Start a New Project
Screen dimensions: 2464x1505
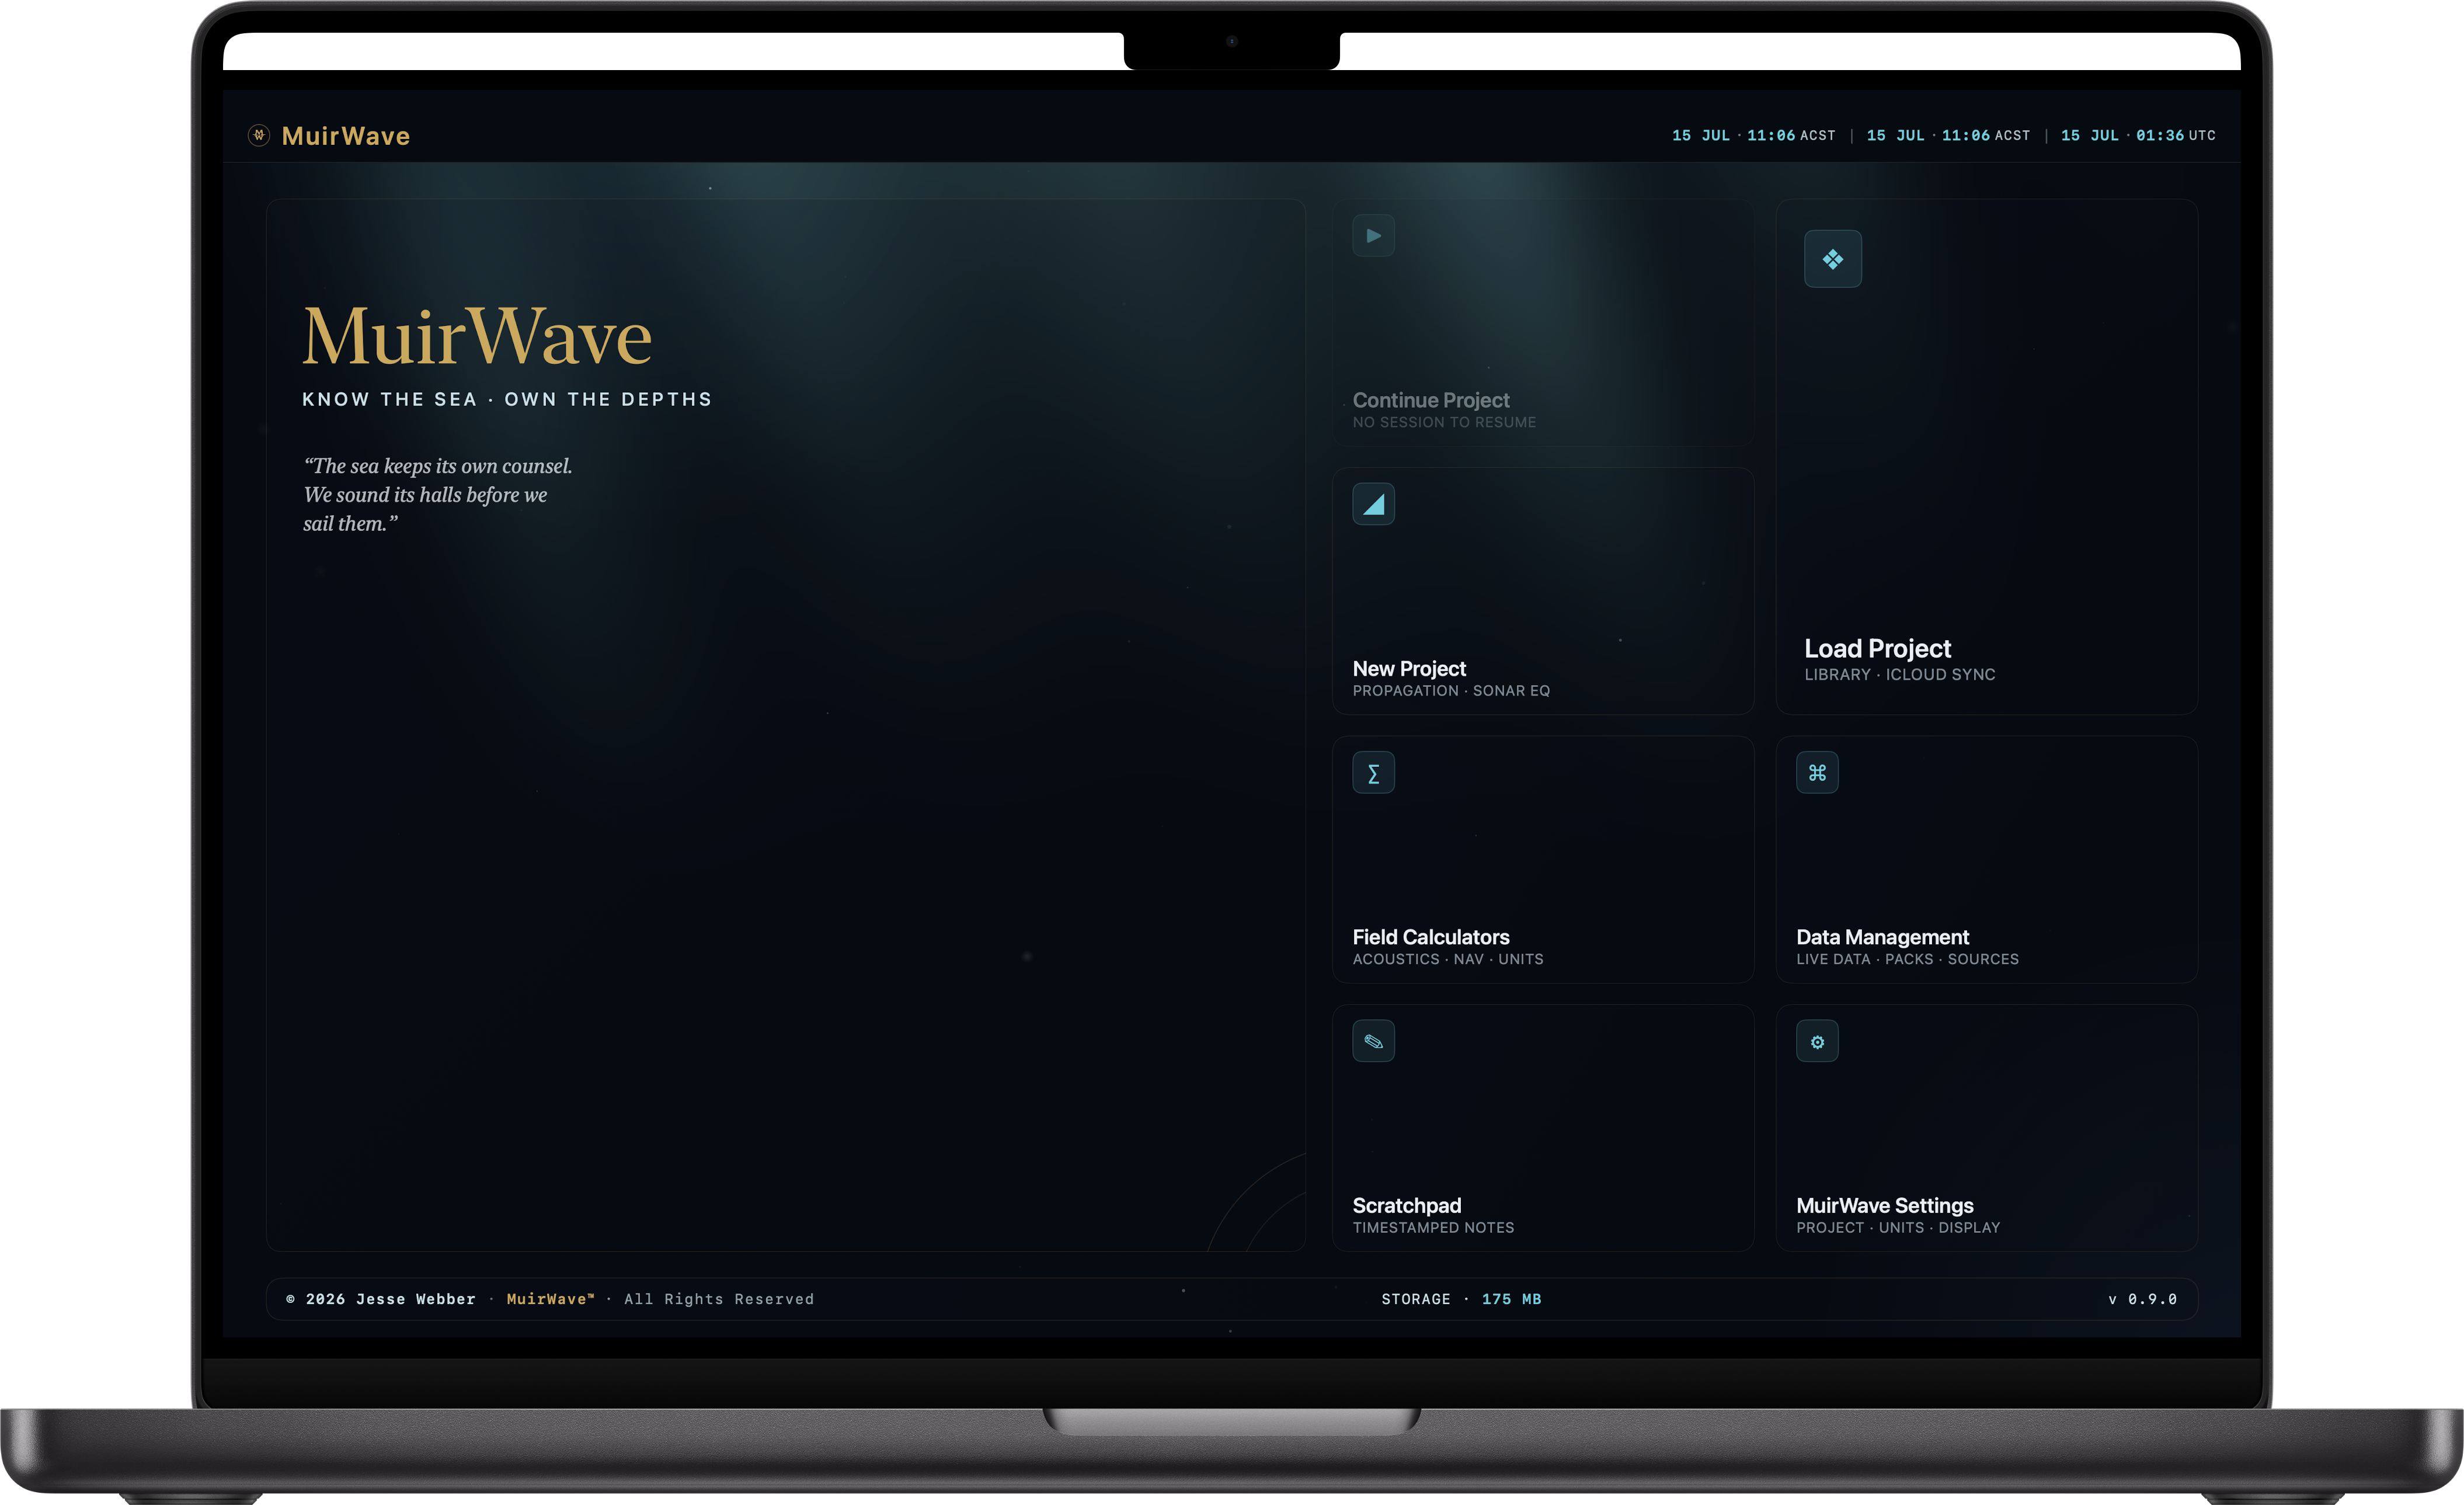pos(1543,591)
